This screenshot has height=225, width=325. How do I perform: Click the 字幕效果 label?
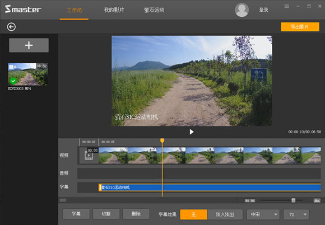tap(168, 214)
